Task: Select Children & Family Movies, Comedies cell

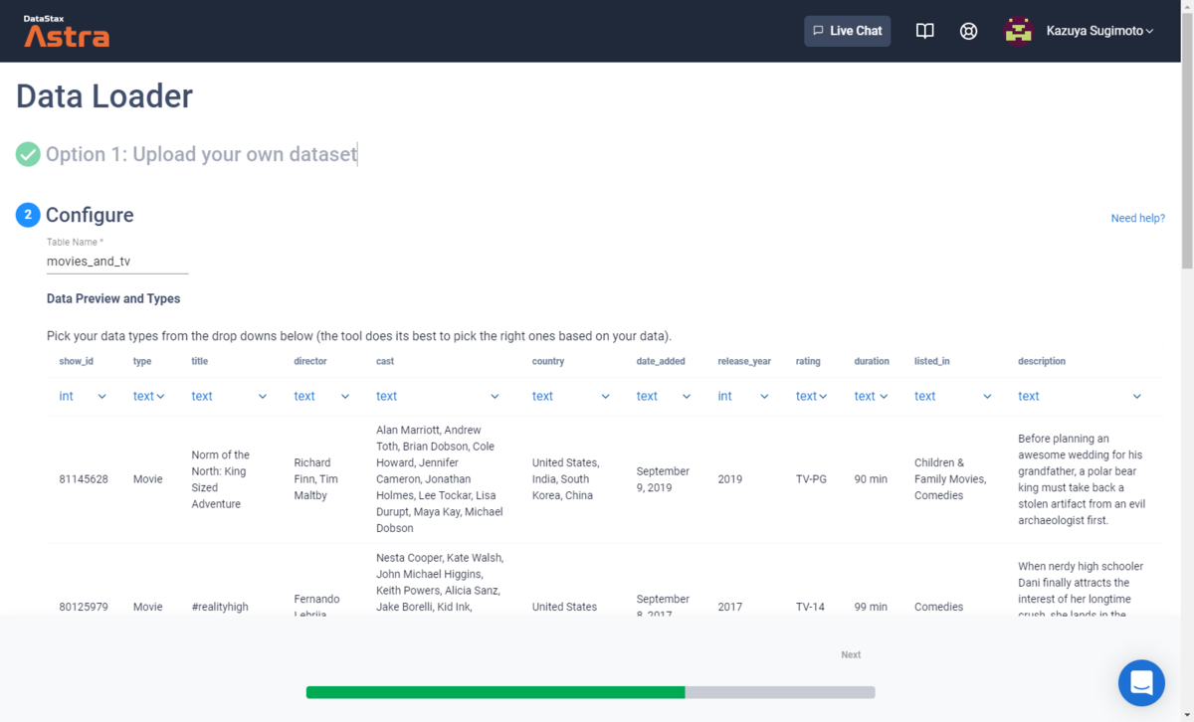Action: (950, 479)
